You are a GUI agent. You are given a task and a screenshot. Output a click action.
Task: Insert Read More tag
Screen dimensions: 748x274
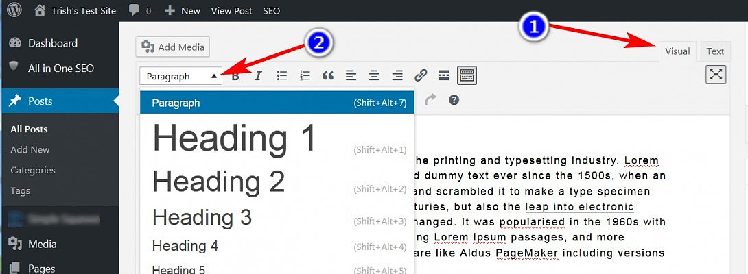[x=443, y=75]
